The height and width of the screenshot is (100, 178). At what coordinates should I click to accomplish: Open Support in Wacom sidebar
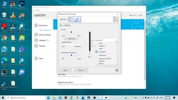coord(40,46)
